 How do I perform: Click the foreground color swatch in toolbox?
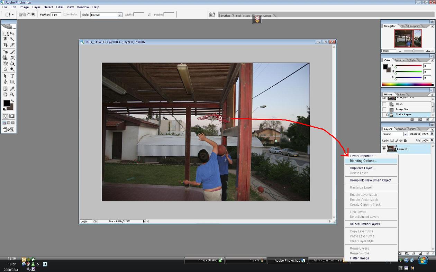tap(7, 103)
